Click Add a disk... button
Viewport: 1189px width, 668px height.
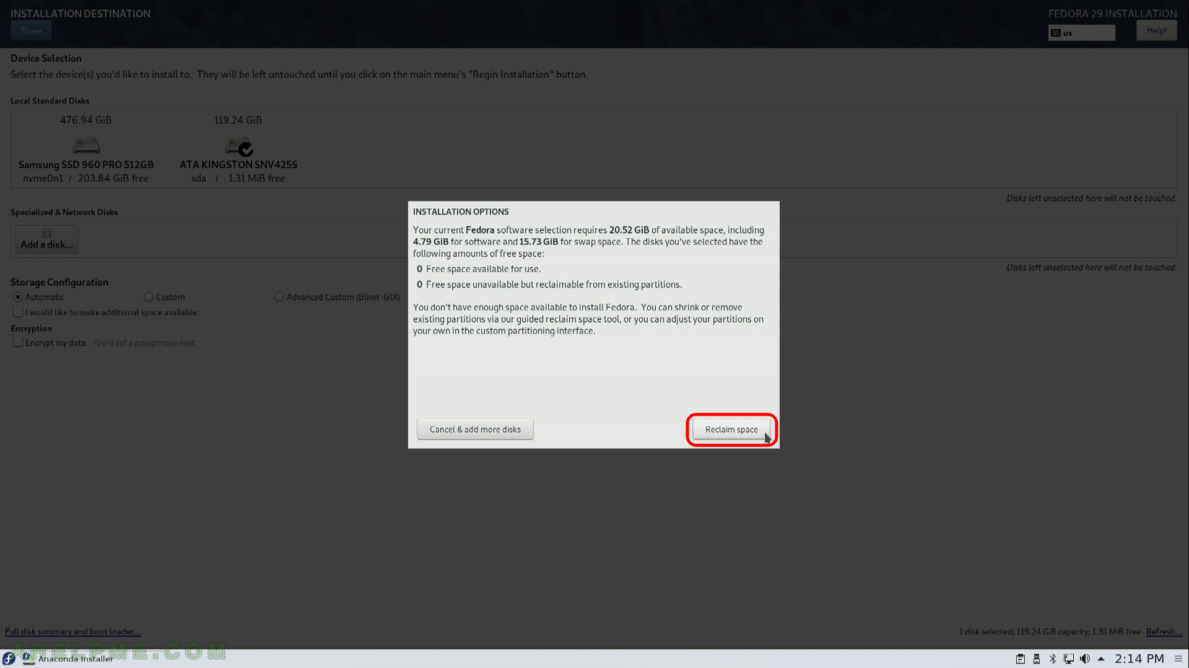[46, 239]
